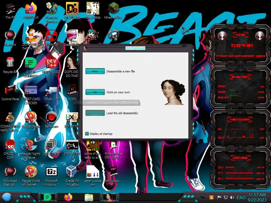The image size is (271, 203).
Task: Click the Java icon in the system tray
Action: pyautogui.click(x=211, y=197)
